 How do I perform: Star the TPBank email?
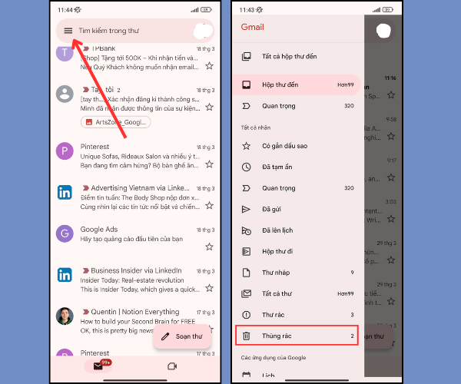(209, 66)
